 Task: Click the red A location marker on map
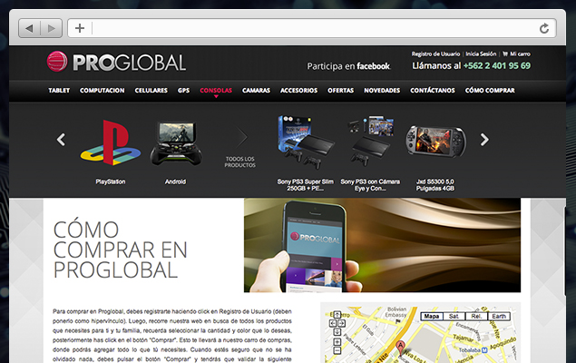pos(400,348)
